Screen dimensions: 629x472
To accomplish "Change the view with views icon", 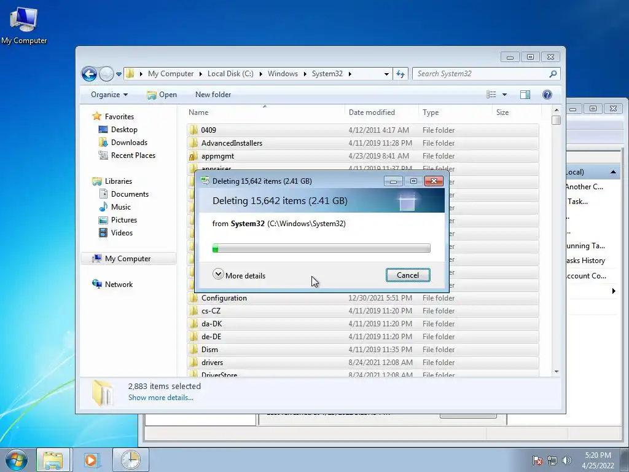I will (x=491, y=95).
